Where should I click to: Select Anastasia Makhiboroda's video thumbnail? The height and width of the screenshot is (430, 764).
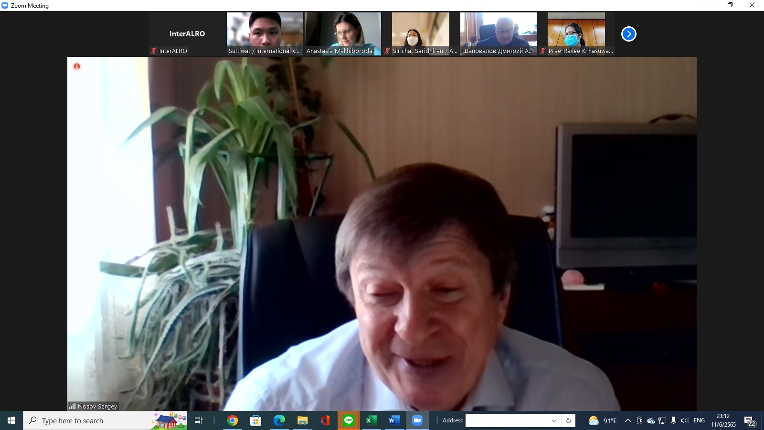tap(343, 34)
